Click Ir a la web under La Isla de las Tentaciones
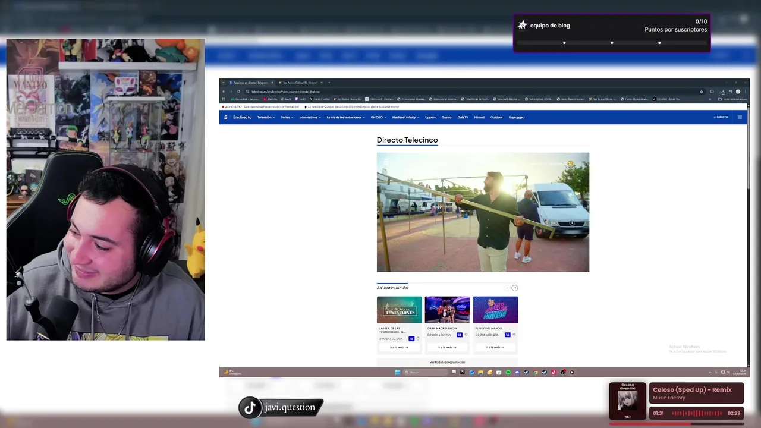 click(x=400, y=347)
